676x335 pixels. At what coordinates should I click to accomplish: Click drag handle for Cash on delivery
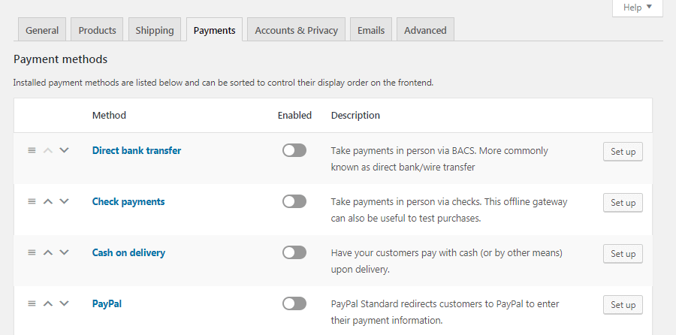[32, 252]
